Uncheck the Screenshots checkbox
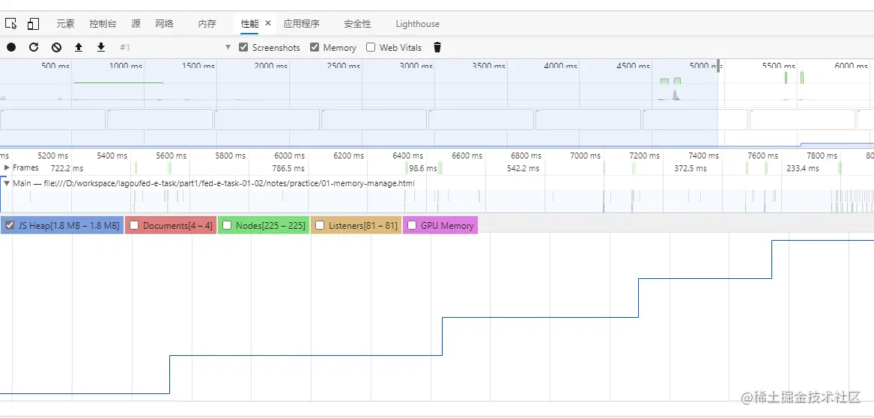 pos(243,47)
